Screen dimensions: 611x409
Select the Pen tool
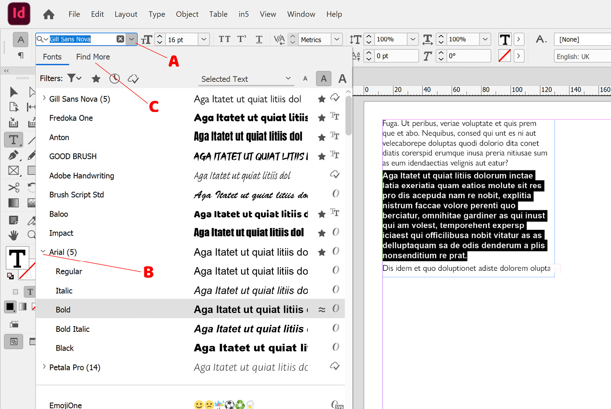pos(14,156)
